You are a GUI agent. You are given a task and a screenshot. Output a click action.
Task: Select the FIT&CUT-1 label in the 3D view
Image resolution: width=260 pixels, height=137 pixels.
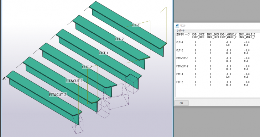pos(74,81)
